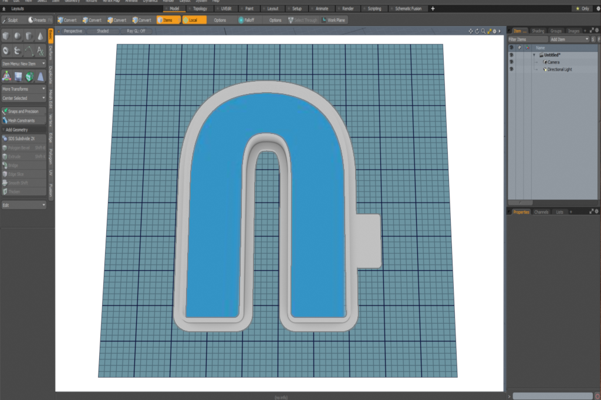Click Options next to Falloff
This screenshot has width=601, height=400.
click(275, 20)
